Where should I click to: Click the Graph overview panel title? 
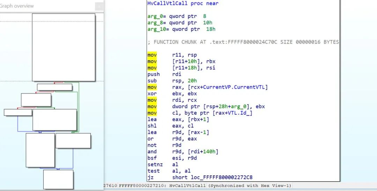[17, 6]
